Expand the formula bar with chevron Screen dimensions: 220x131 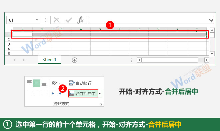(x=211, y=20)
